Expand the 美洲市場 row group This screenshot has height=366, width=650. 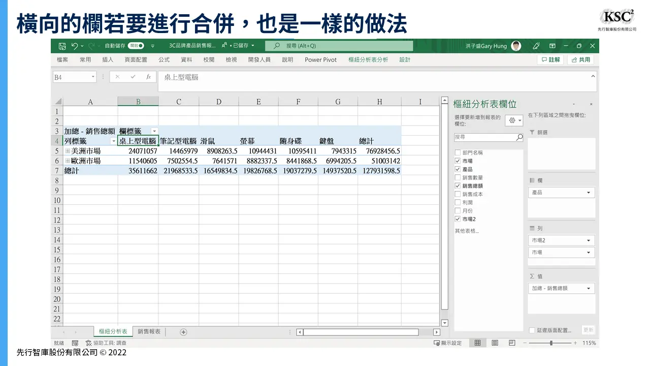pos(68,151)
